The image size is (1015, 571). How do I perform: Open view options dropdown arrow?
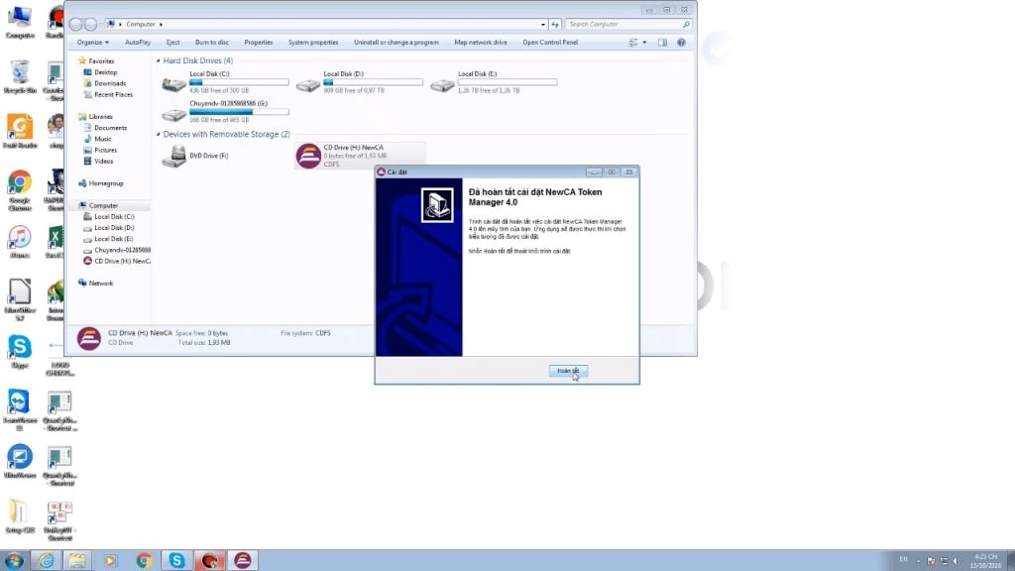point(644,42)
